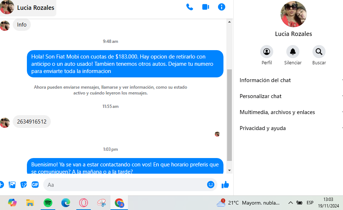Open Spotify from taskbar
The width and height of the screenshot is (343, 210).
coord(48,203)
